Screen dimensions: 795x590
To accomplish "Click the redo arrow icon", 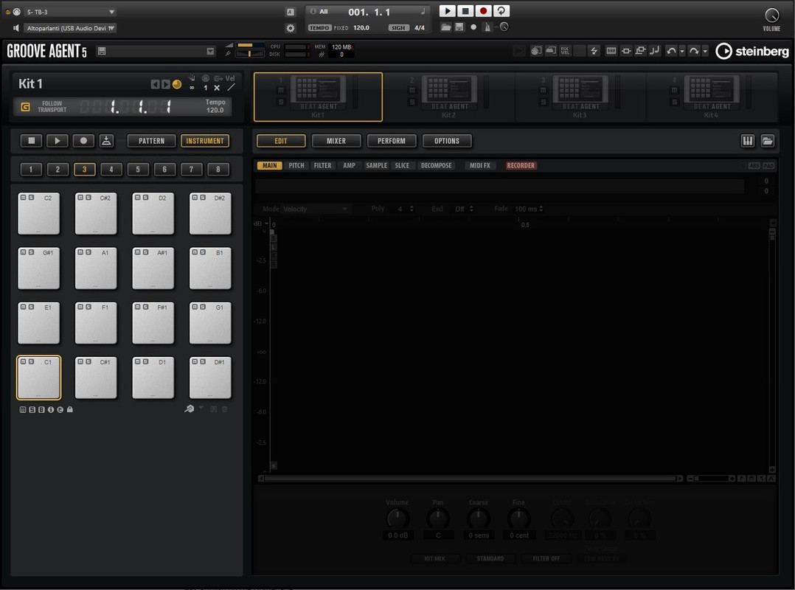I will click(x=693, y=51).
